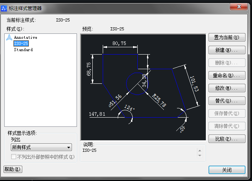252x181 pixels.
Task: Click the 保存替代 save override button
Action: (x=227, y=113)
